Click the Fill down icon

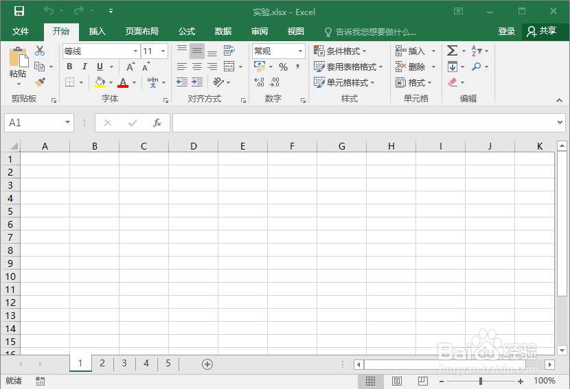[453, 67]
